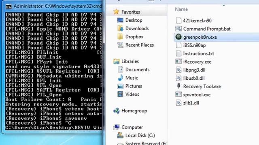Open Libraries in the navigation pane
Viewport: 259px width, 145px height.
click(130, 61)
